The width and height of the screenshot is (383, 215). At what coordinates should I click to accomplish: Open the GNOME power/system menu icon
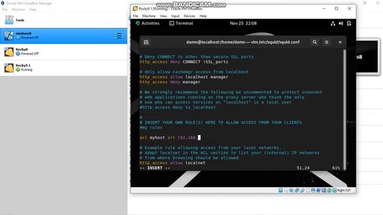[x=349, y=23]
